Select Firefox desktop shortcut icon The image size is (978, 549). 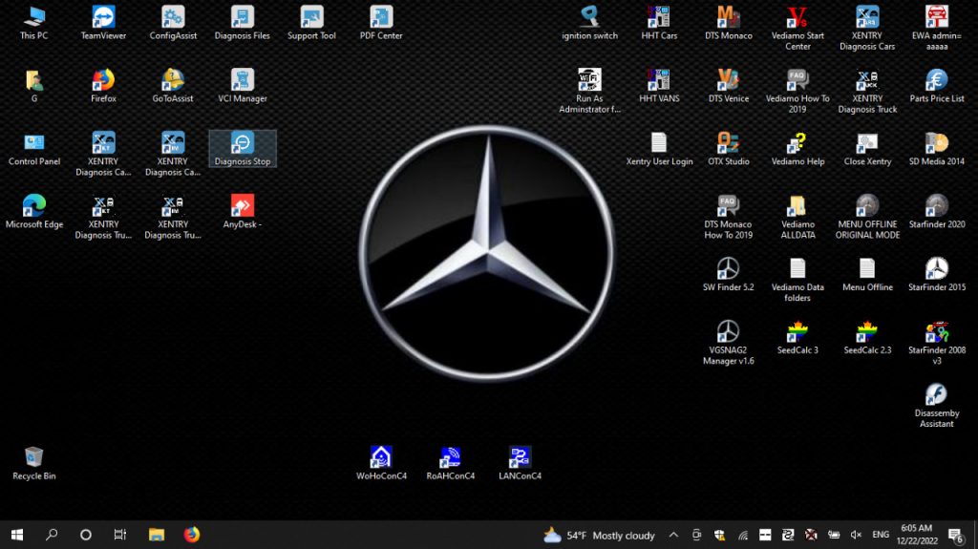pos(103,86)
